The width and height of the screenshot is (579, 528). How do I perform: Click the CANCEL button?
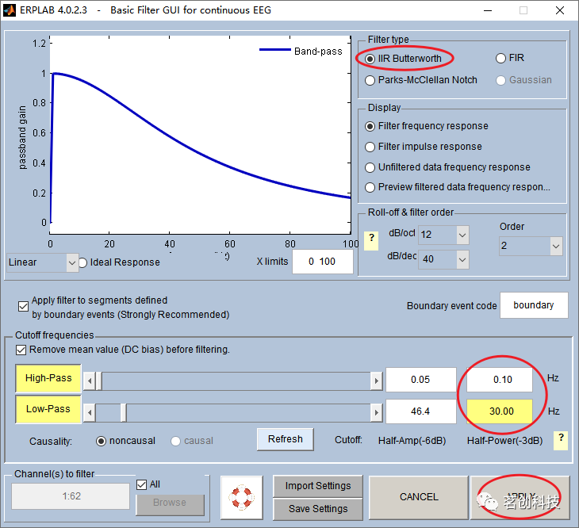point(419,497)
